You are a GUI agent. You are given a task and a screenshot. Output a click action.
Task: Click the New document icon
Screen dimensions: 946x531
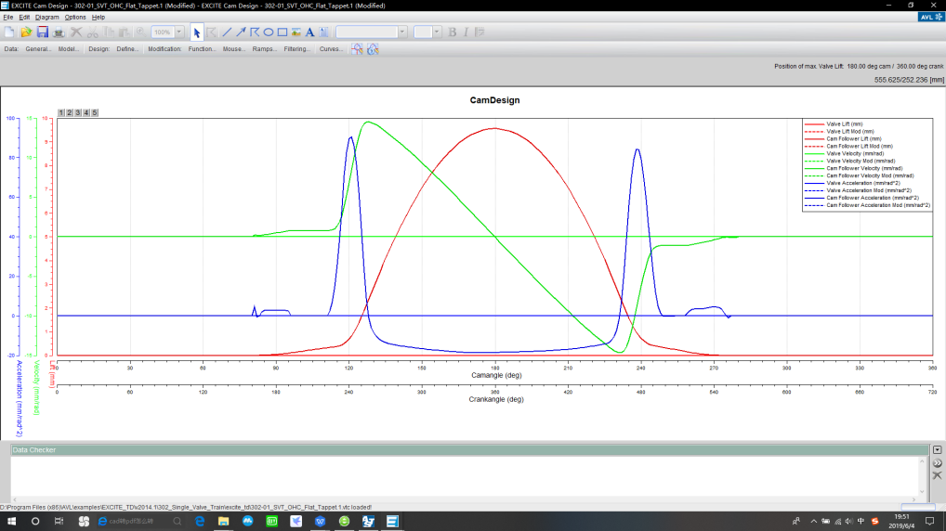pyautogui.click(x=9, y=32)
